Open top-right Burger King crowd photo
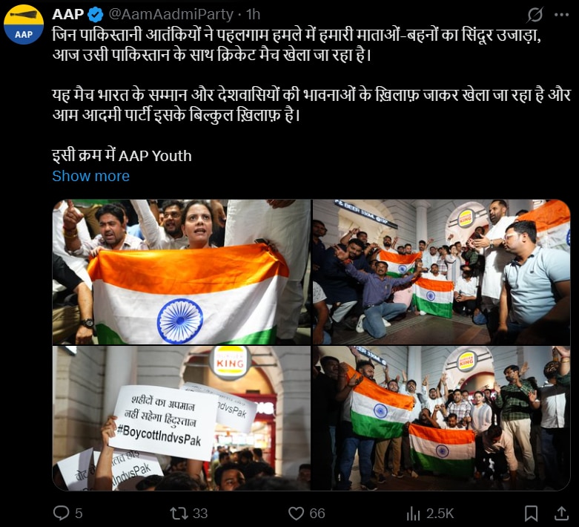This screenshot has height=527, width=579. click(x=442, y=272)
